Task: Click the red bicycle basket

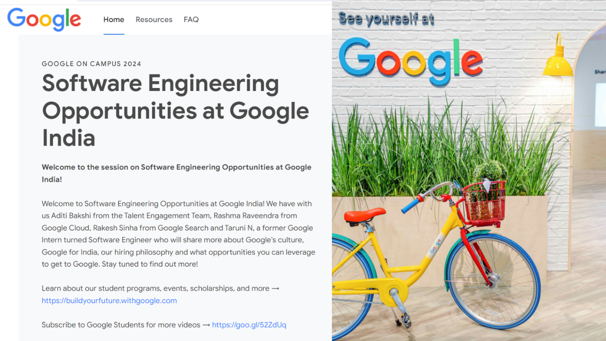Action: pos(484,203)
